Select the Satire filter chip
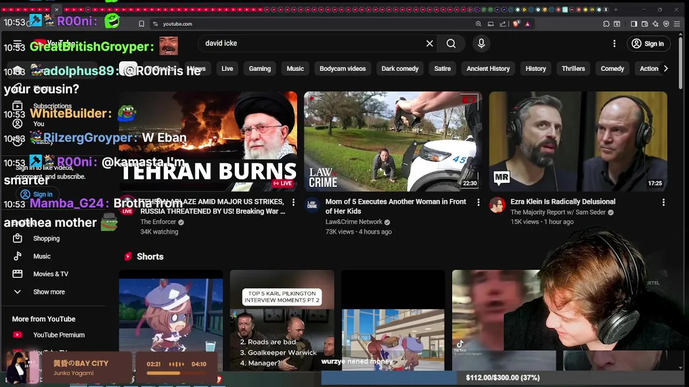Screen dimensions: 689x387 tap(442, 69)
